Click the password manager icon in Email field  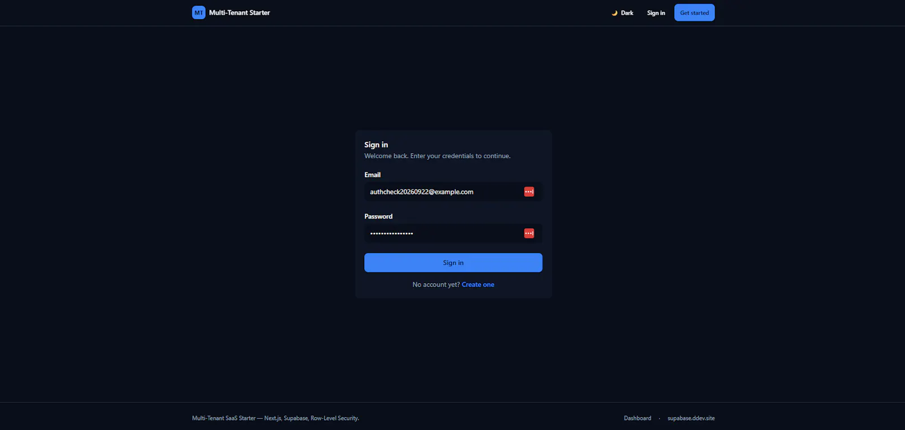pos(529,192)
